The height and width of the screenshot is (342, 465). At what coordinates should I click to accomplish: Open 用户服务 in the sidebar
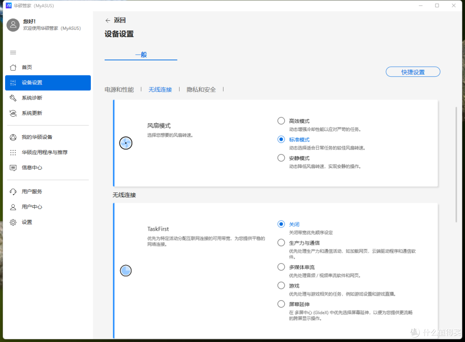(48, 192)
